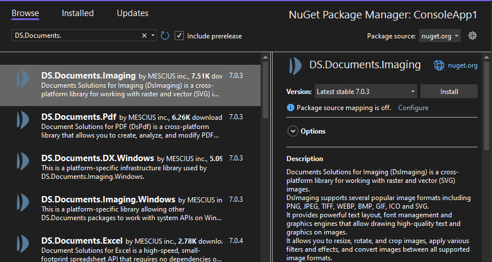Click the DS.Documents.Pdf package title

pos(79,117)
